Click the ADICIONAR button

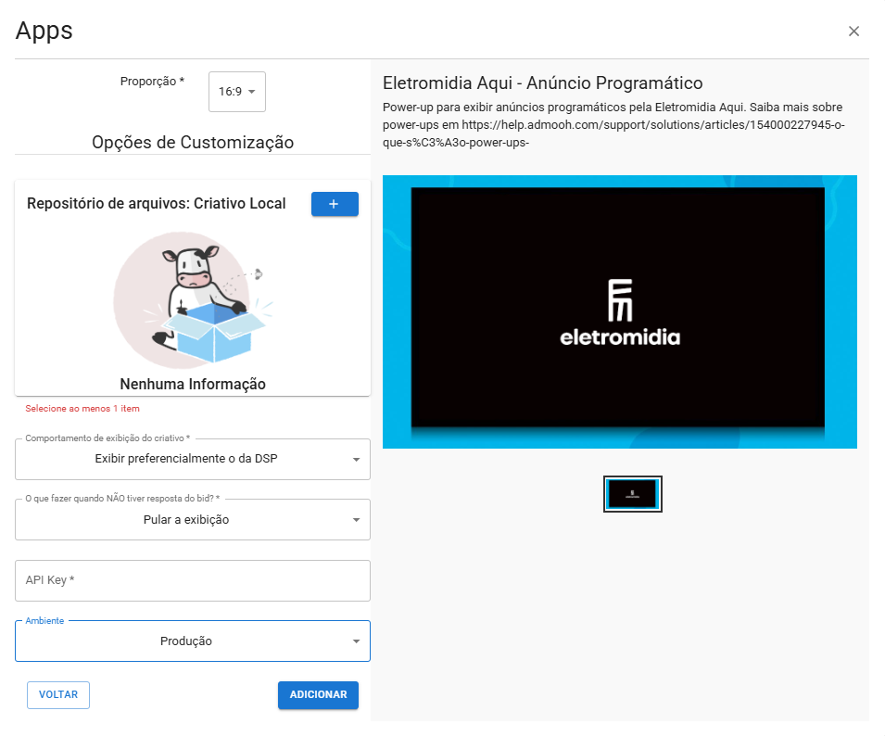pos(319,695)
